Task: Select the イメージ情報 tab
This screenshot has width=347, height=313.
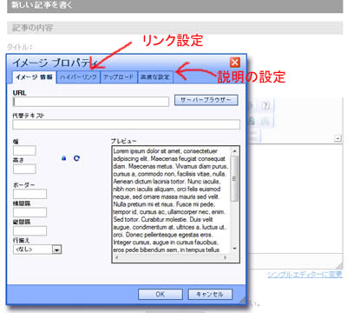Action: [x=35, y=77]
